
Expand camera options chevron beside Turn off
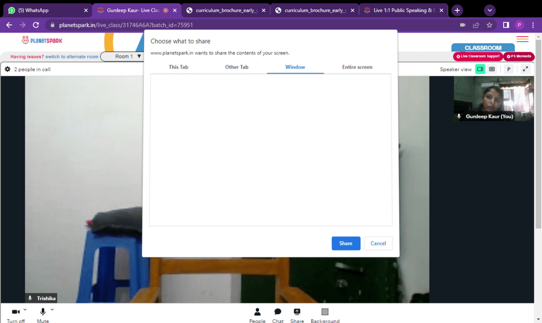pyautogui.click(x=25, y=309)
